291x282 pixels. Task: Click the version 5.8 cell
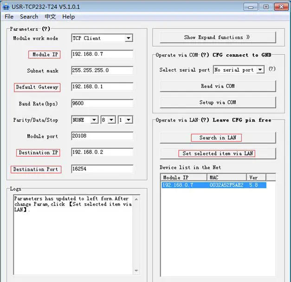pos(253,185)
